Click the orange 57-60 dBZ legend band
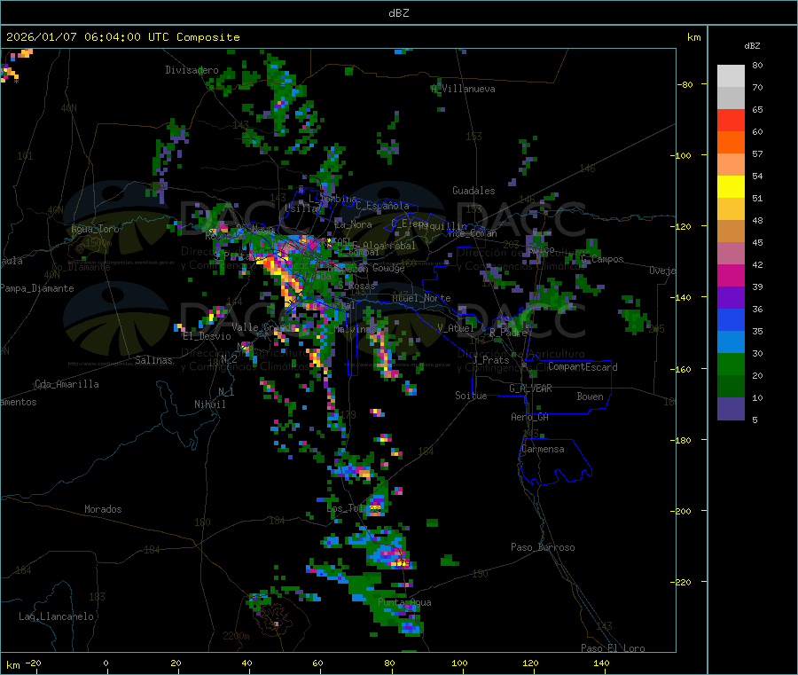The width and height of the screenshot is (798, 675). pos(731,143)
